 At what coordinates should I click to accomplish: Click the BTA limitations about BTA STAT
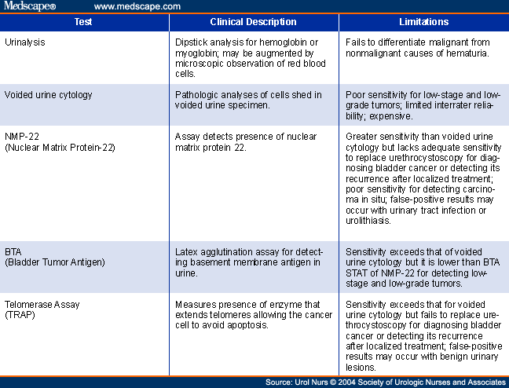[423, 268]
